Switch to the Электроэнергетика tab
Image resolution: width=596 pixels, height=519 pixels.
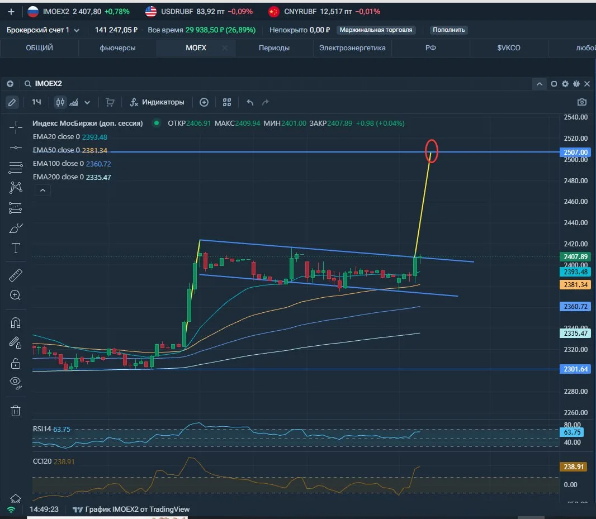[352, 48]
